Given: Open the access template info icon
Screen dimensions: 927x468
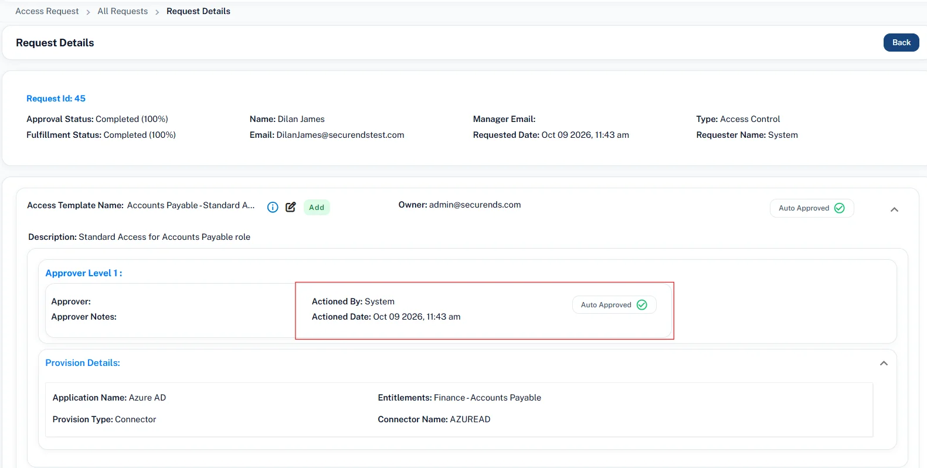Looking at the screenshot, I should pyautogui.click(x=273, y=207).
